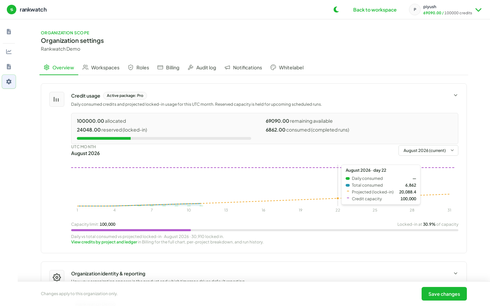Collapse the Credit usage section
The image size is (490, 306).
point(456,95)
